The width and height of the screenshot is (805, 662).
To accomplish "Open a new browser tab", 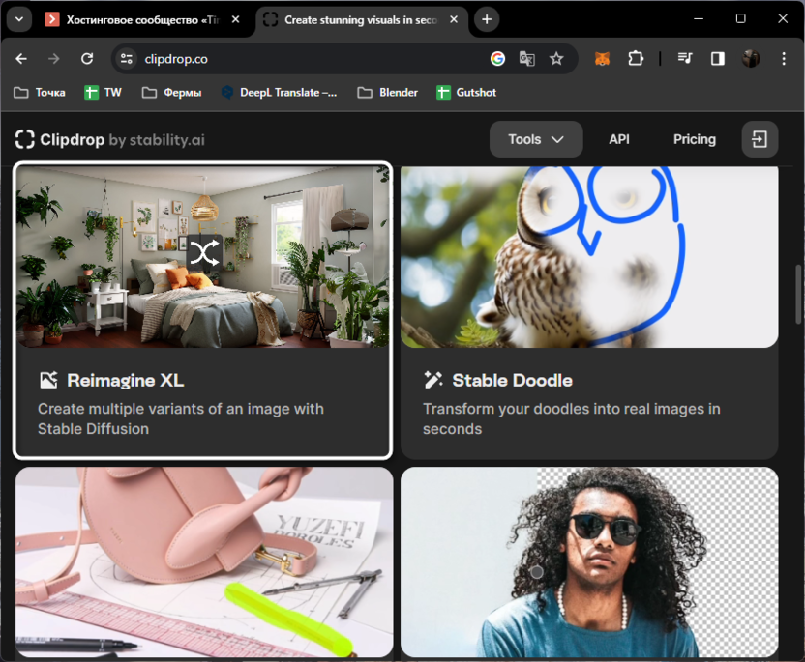I will [x=487, y=19].
